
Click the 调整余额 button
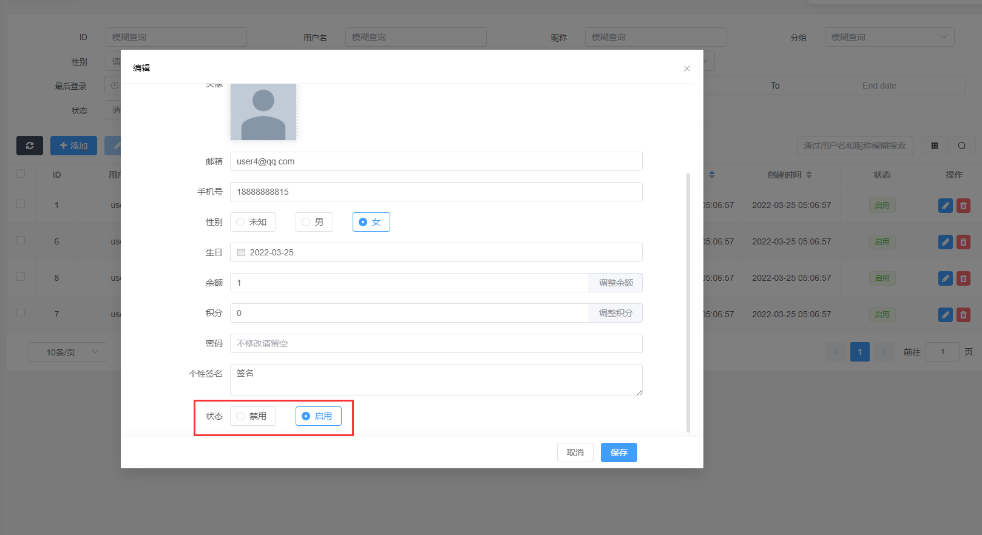tap(615, 283)
